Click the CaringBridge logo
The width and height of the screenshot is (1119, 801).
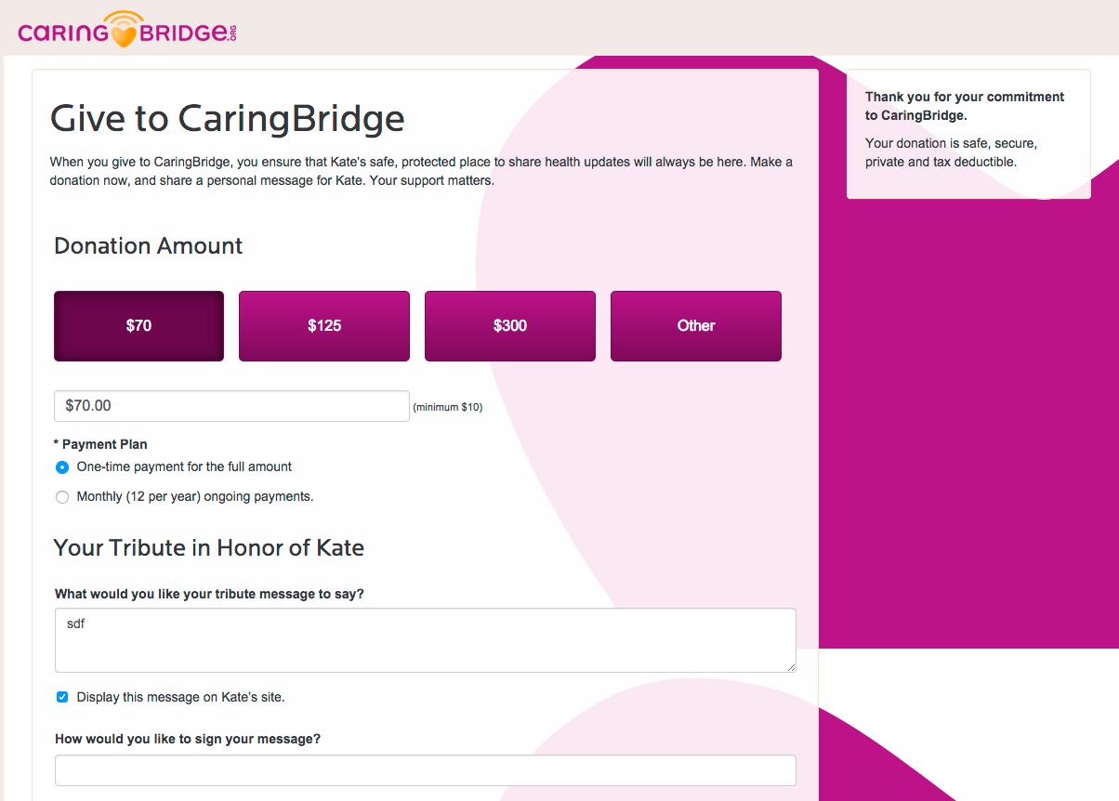click(x=128, y=31)
